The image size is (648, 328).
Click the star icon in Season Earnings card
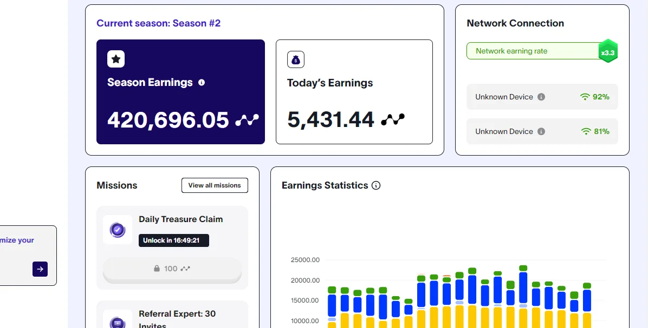pos(116,59)
